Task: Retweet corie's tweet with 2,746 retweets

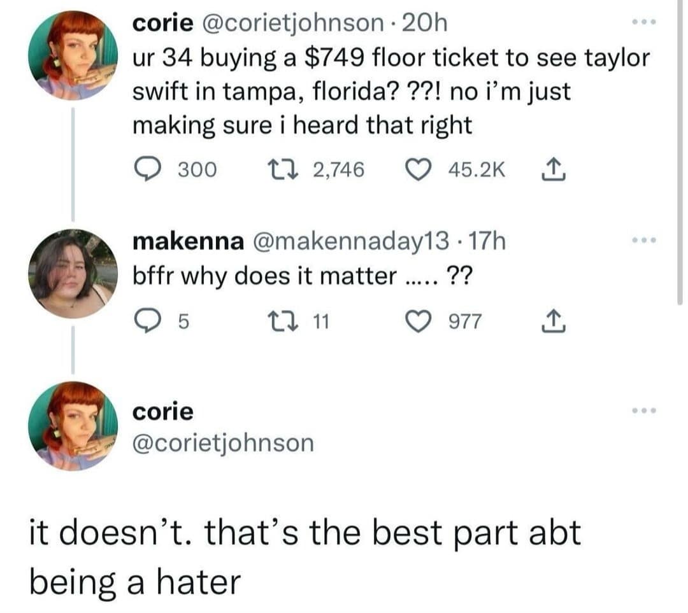Action: coord(280,169)
